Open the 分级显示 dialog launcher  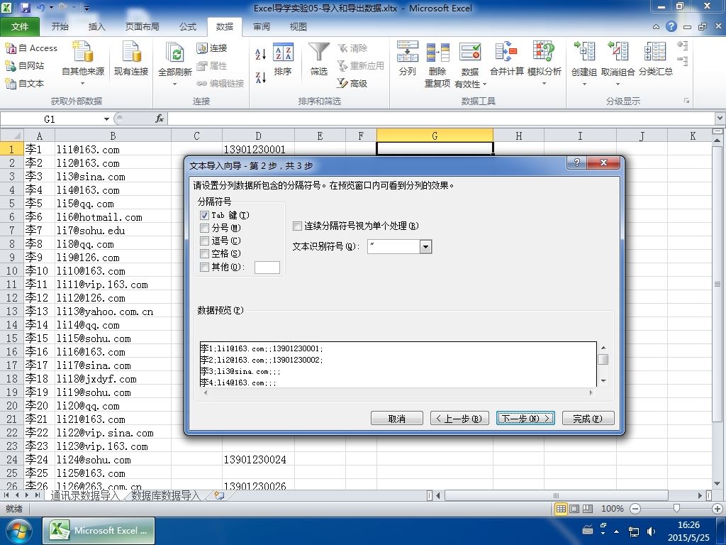686,101
